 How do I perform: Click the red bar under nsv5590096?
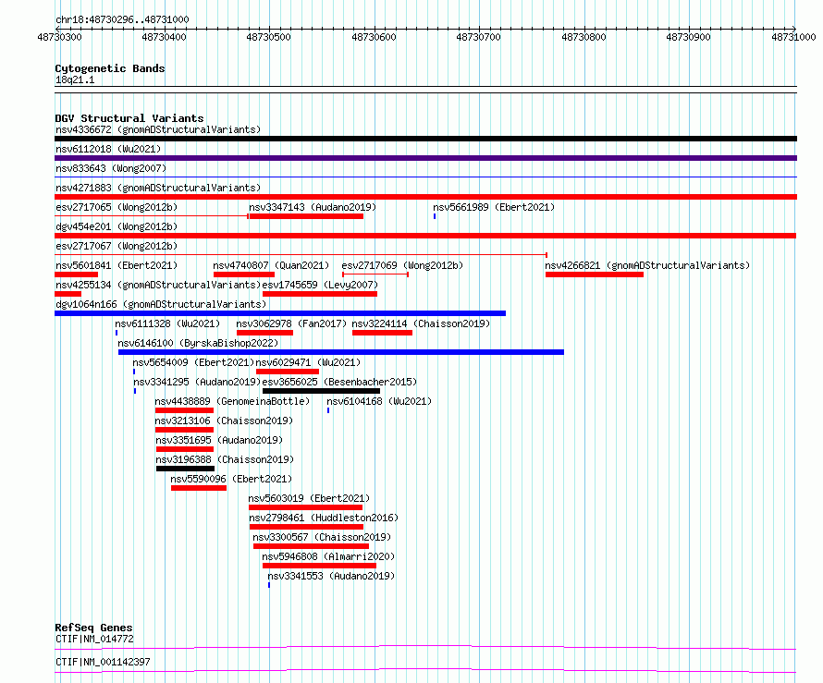[x=199, y=488]
